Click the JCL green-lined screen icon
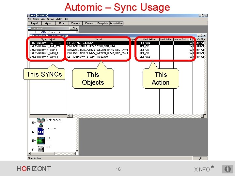Screen dimensions: 235x176 click(41, 140)
